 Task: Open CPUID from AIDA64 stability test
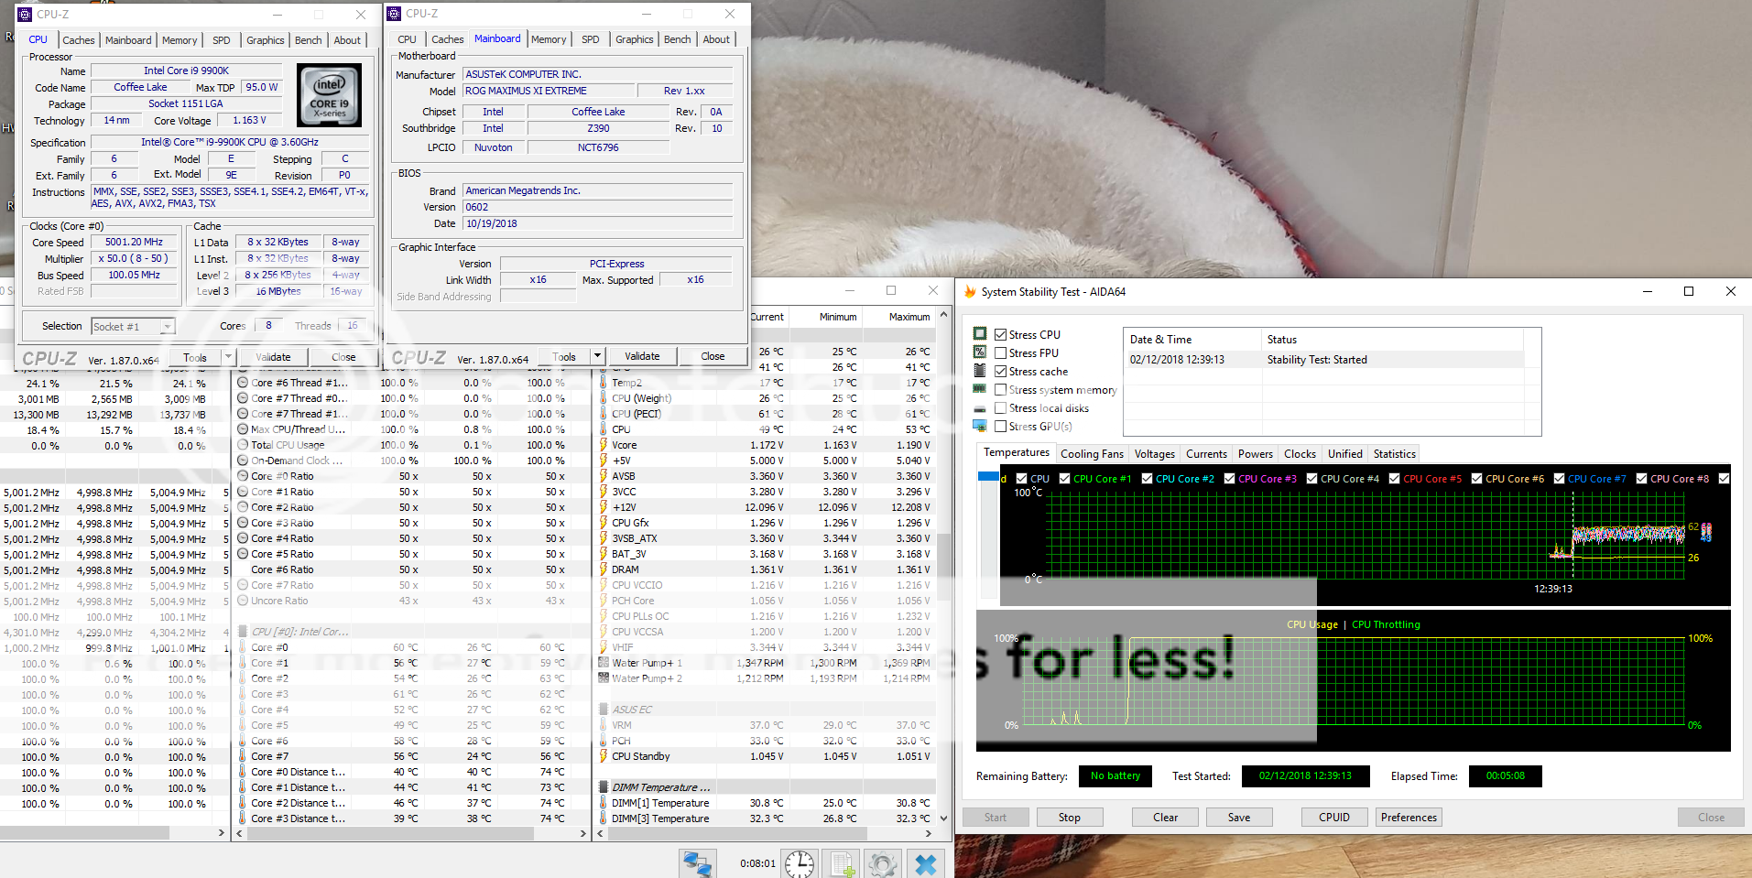pyautogui.click(x=1333, y=818)
